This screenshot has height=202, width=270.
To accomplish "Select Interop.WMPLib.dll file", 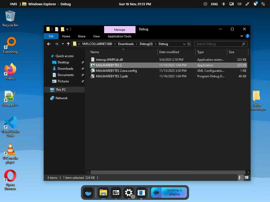I will coord(168,60).
